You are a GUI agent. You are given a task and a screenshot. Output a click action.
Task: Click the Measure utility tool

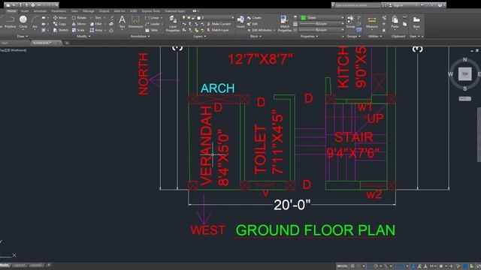pos(372,22)
